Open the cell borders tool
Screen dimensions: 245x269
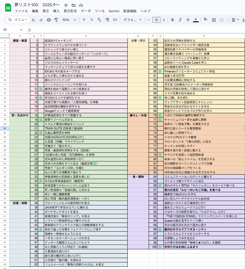click(x=214, y=20)
